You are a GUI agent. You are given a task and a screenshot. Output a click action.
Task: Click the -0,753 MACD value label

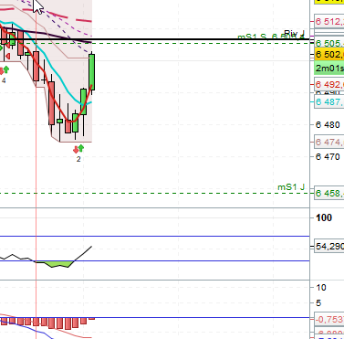coord(329,319)
